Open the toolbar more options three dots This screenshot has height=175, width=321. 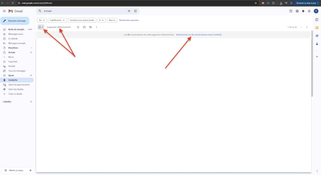point(96,27)
